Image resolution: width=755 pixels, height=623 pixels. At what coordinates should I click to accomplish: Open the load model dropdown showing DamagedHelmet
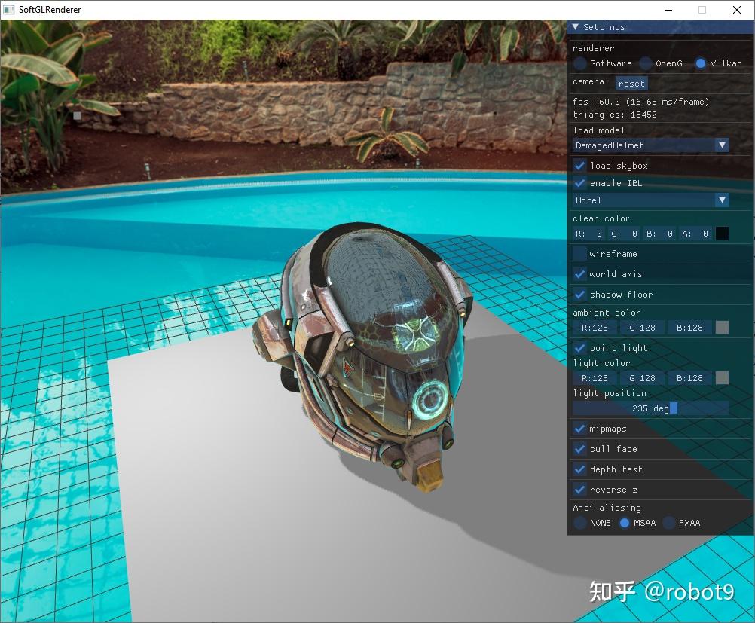[650, 145]
